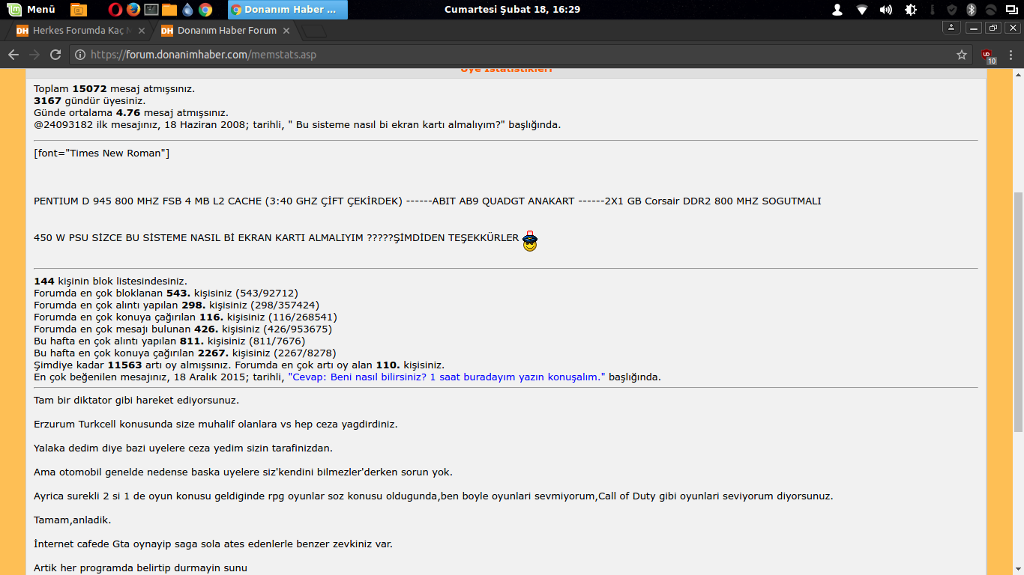The height and width of the screenshot is (575, 1024).
Task: Click the 'Erzurum Turkcell konusunda' sentence
Action: (x=216, y=424)
